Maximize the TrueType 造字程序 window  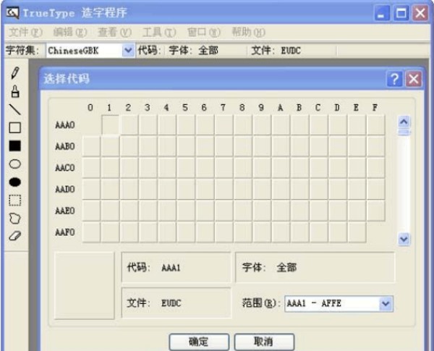[x=401, y=13]
